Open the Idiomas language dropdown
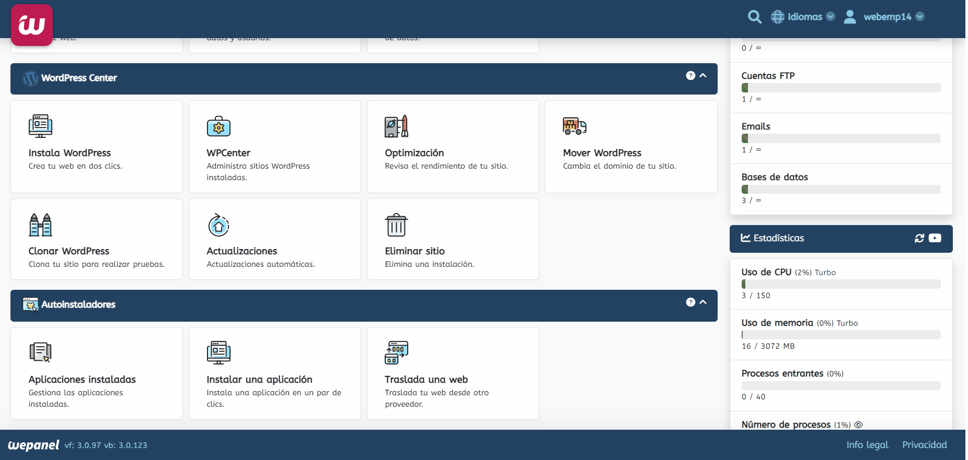The width and height of the screenshot is (968, 460). point(803,17)
